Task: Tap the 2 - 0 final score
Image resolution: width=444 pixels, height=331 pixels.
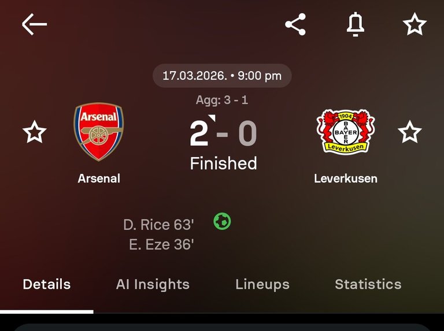Action: click(x=223, y=133)
